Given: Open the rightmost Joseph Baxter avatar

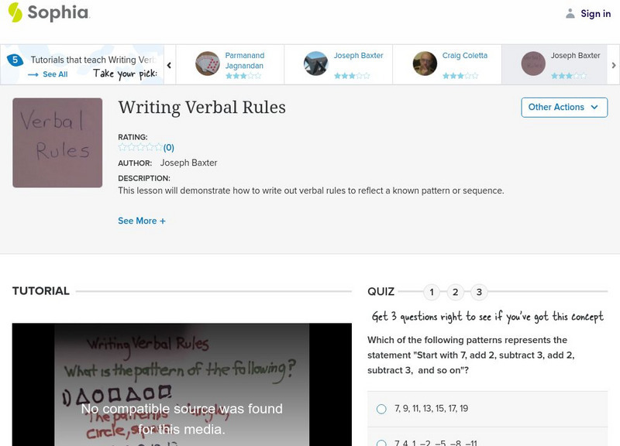Looking at the screenshot, I should point(532,63).
